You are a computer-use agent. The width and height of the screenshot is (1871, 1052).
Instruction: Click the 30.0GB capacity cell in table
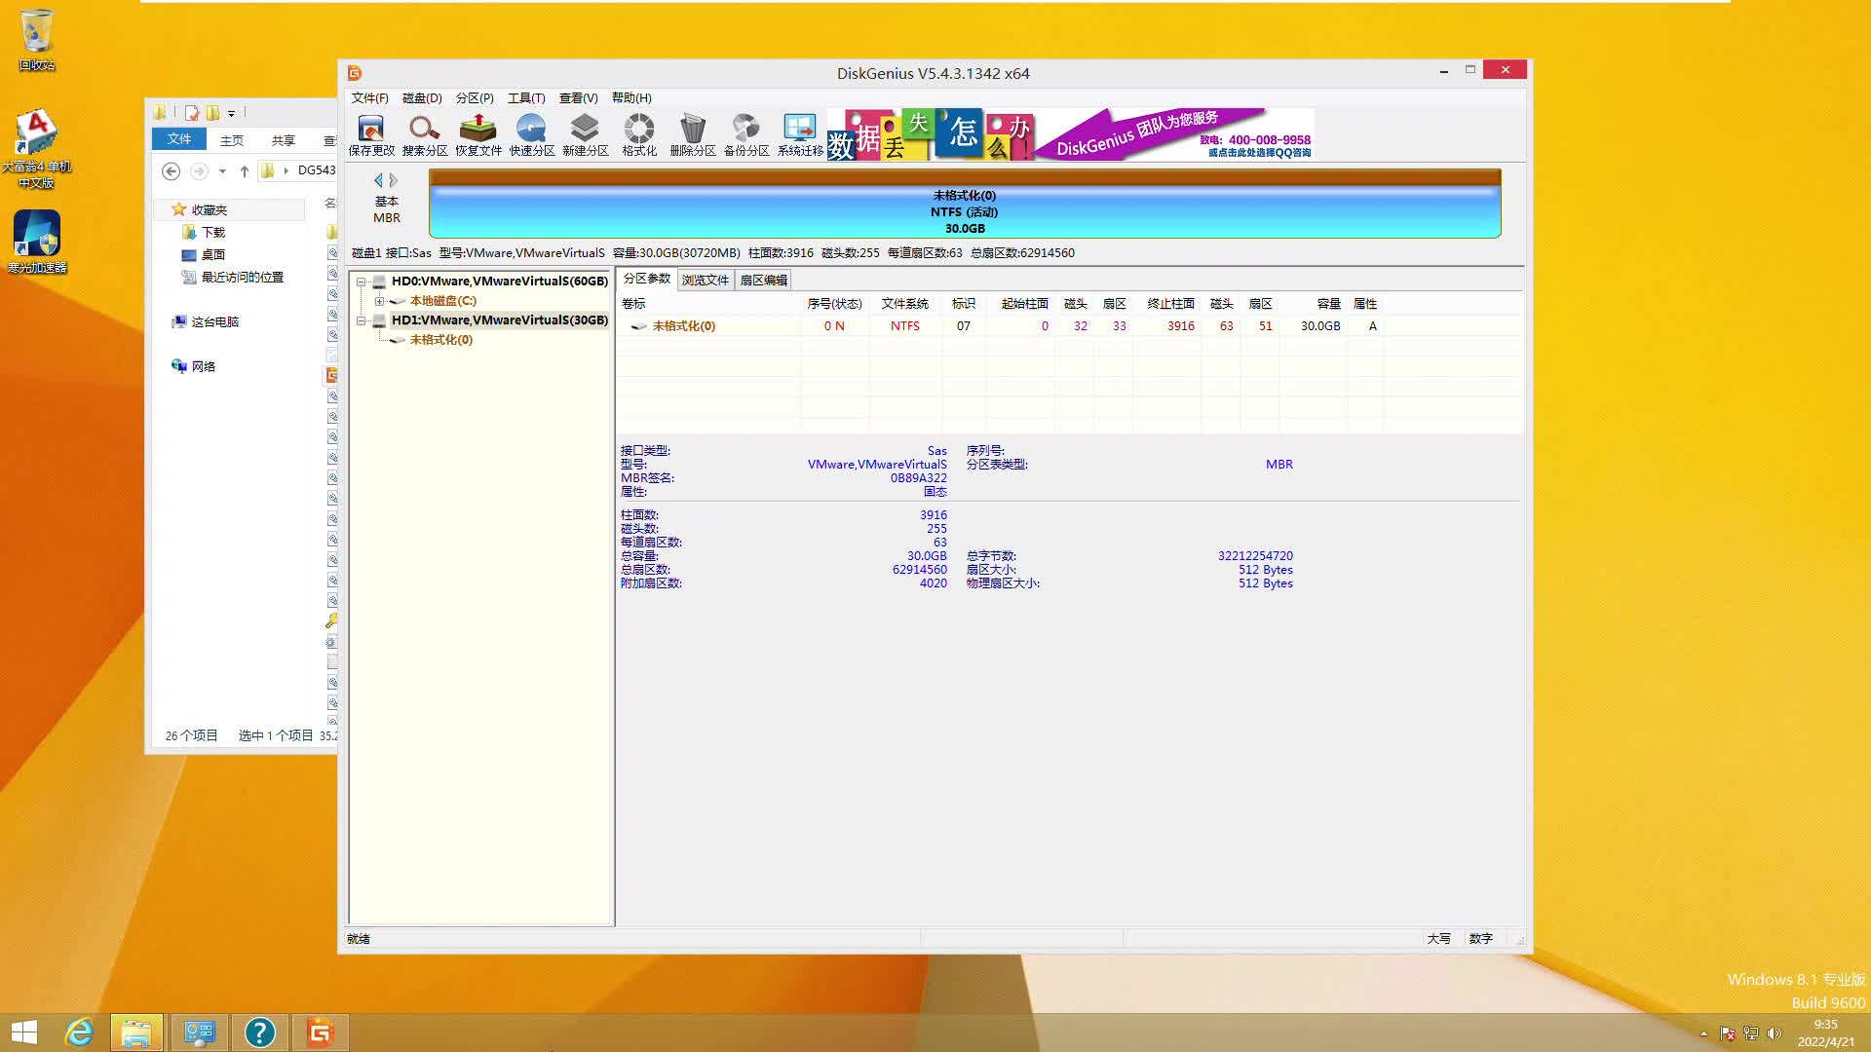click(x=1320, y=326)
